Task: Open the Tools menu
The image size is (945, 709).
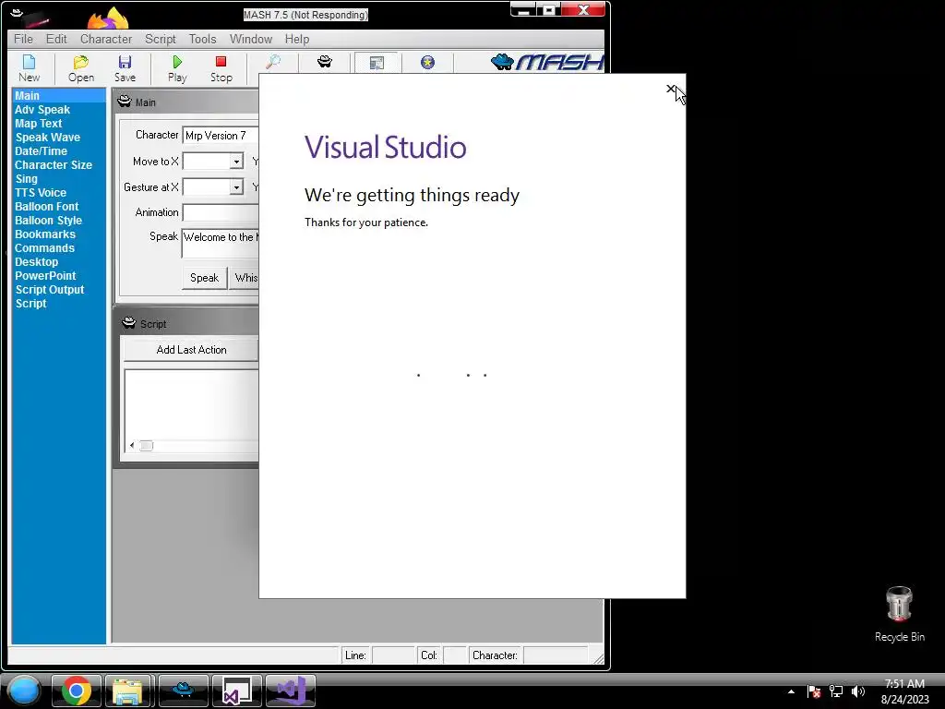Action: [202, 39]
